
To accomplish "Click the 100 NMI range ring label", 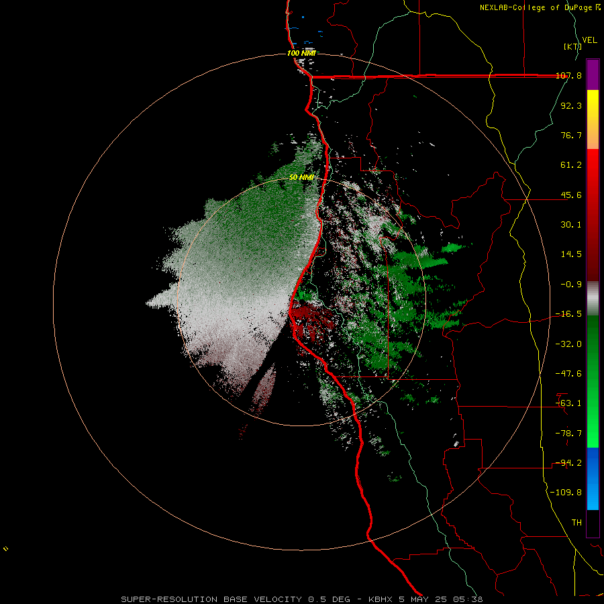I will point(301,53).
